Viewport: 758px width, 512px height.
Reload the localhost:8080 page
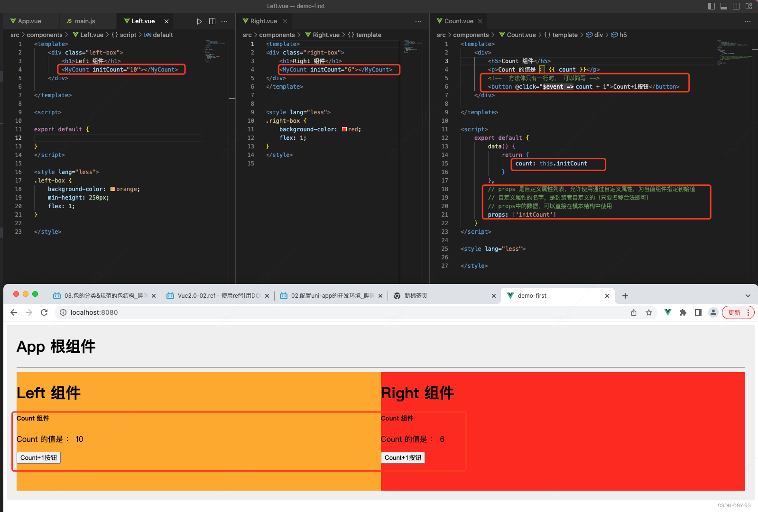[x=44, y=312]
